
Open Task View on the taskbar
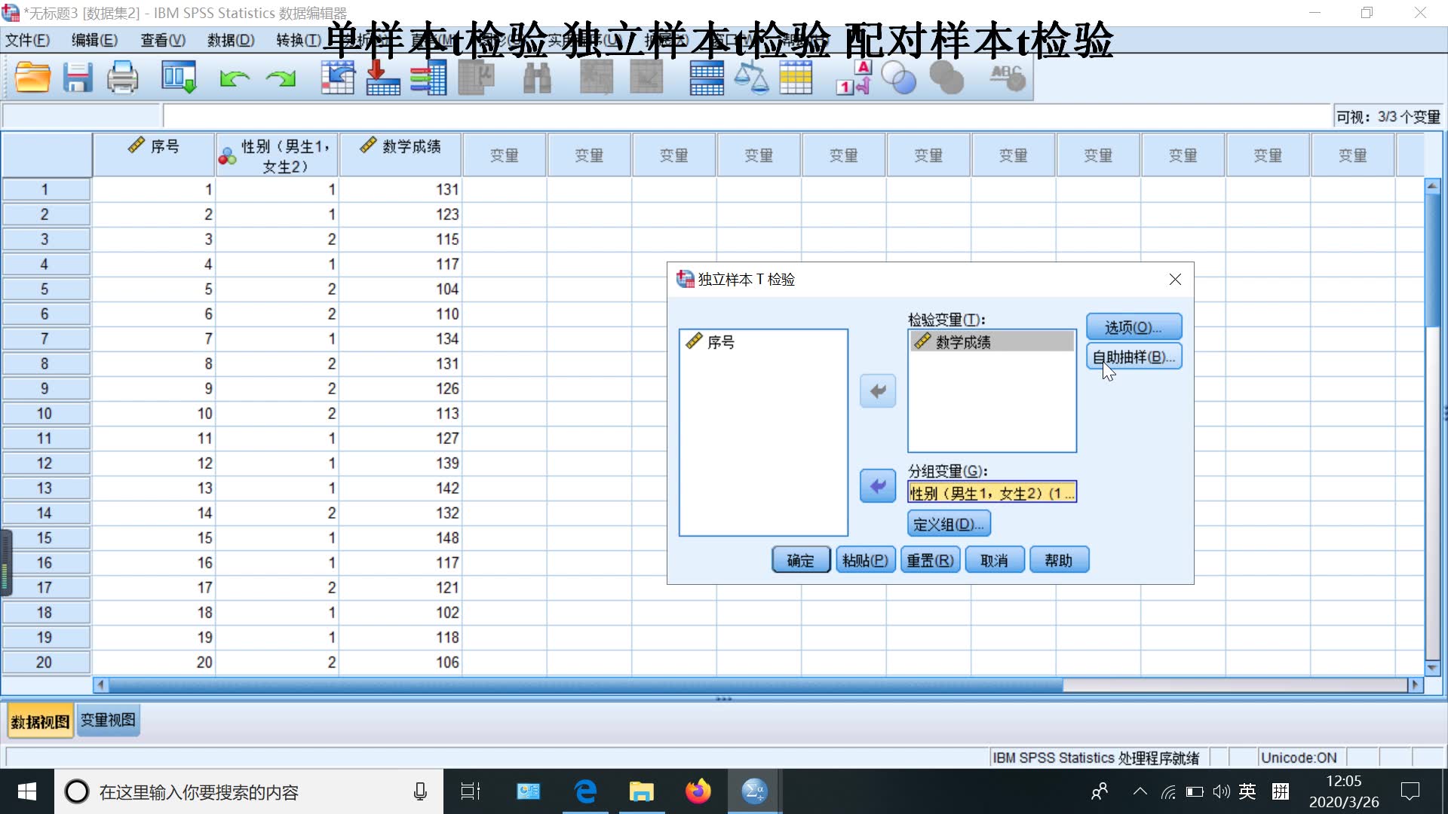pos(471,791)
